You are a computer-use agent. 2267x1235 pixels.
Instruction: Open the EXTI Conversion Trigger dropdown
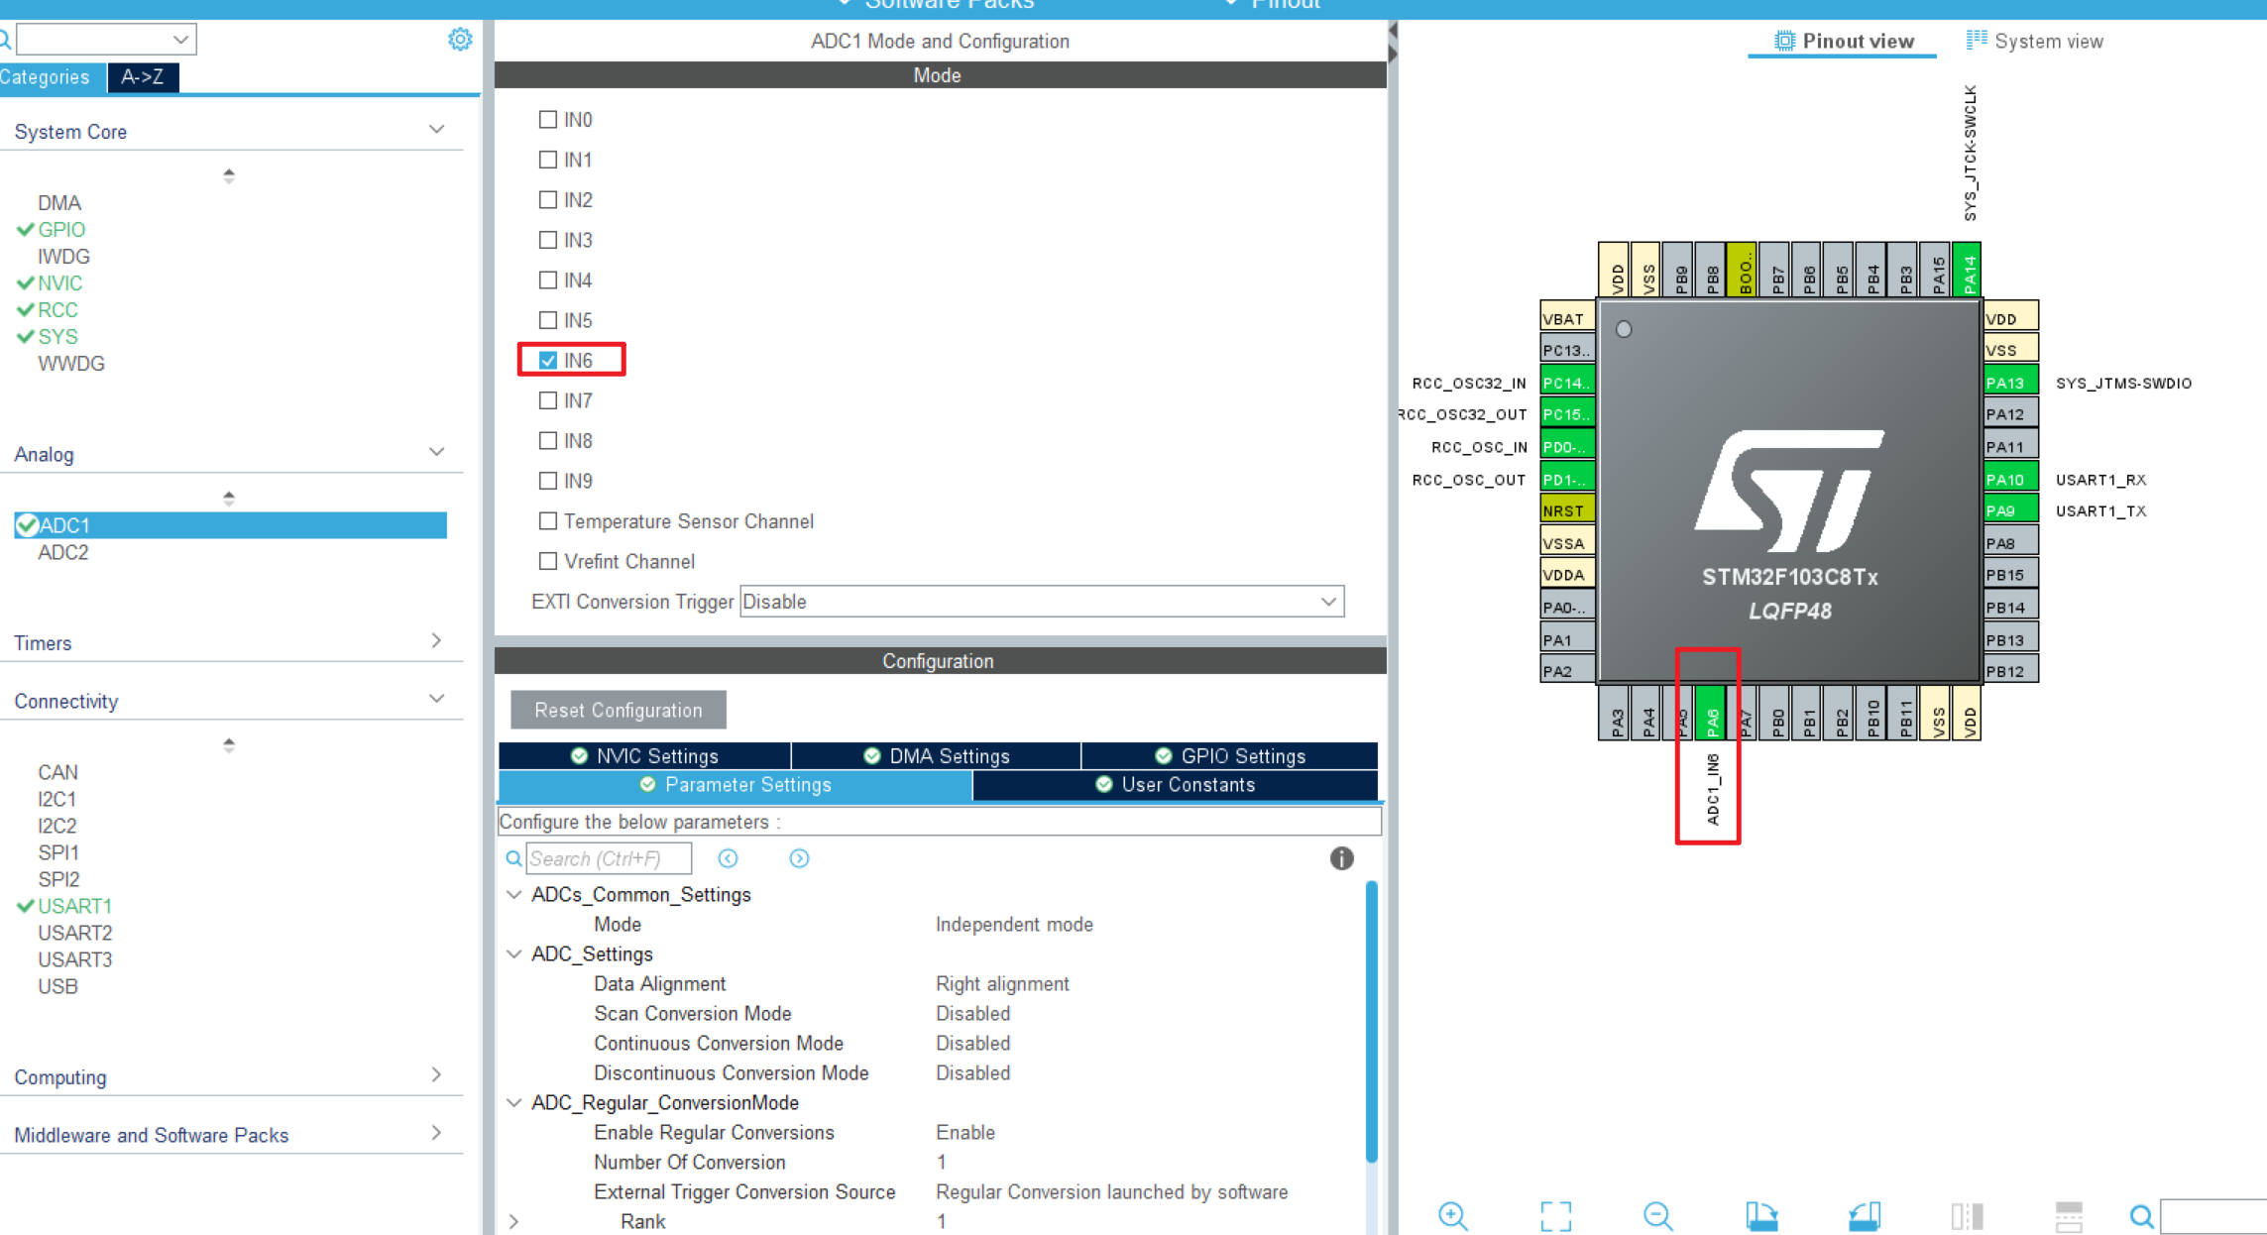(1041, 602)
